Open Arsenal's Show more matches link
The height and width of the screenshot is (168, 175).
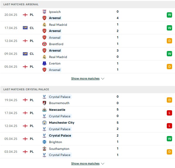pyautogui.click(x=85, y=79)
